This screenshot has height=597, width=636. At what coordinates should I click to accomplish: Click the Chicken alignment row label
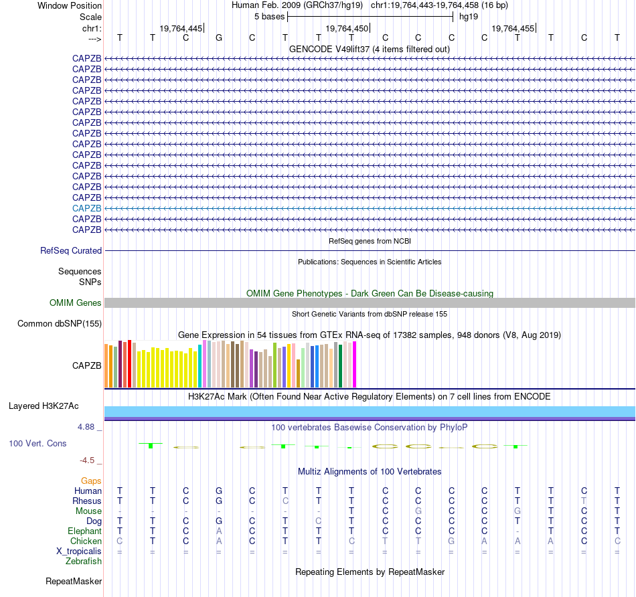point(86,541)
